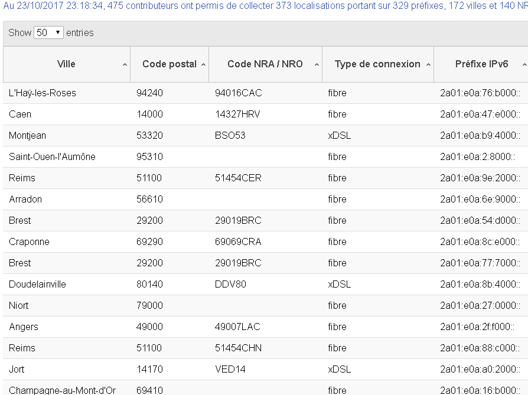Click xDSL connection type in Montjean row
528x395 pixels.
[340, 135]
